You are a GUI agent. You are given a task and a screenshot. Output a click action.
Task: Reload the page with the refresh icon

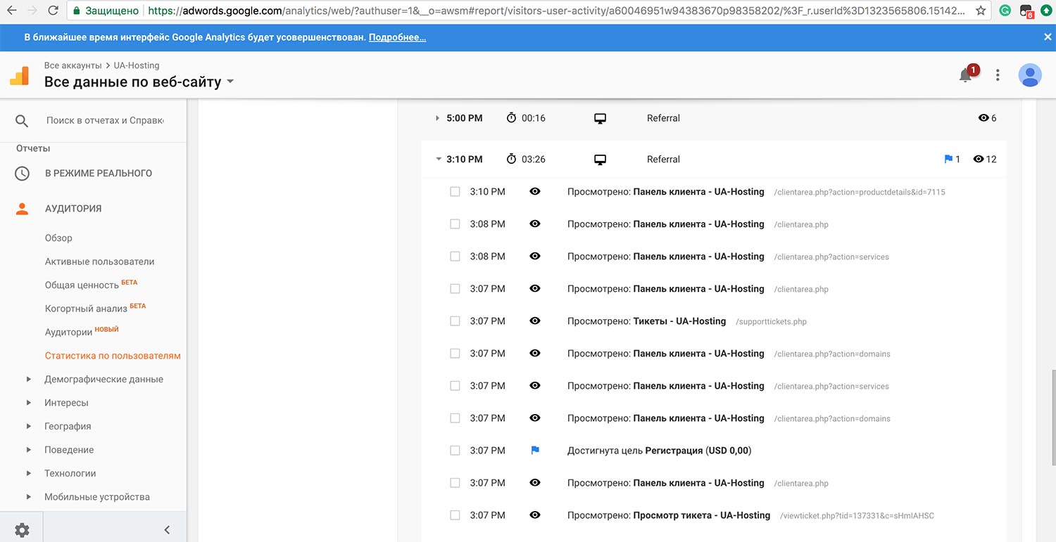(x=54, y=11)
